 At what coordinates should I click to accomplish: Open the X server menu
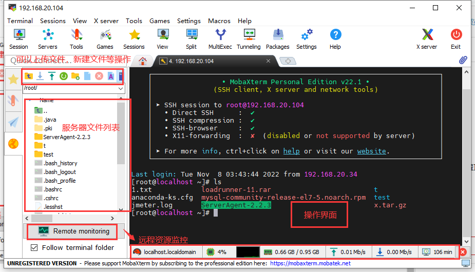click(106, 21)
